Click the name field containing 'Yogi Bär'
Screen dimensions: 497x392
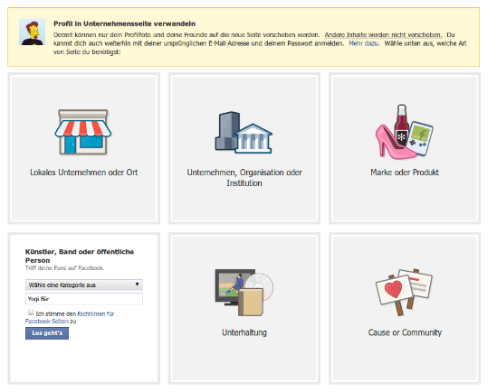(x=84, y=299)
